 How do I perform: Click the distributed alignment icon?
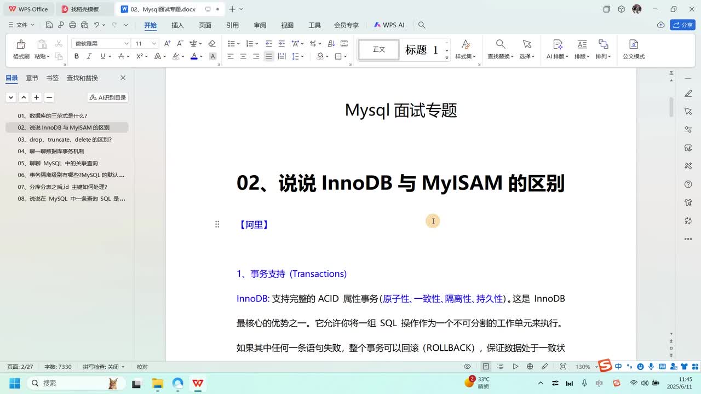[281, 56]
